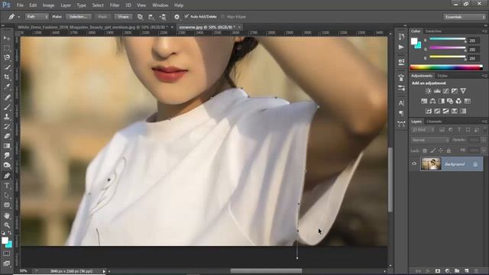Add a Black & White adjustment
The image size is (489, 275).
[x=442, y=101]
